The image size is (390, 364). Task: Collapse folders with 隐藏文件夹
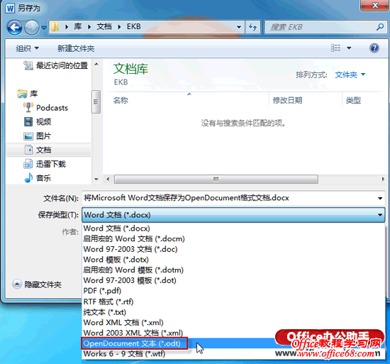click(x=37, y=285)
